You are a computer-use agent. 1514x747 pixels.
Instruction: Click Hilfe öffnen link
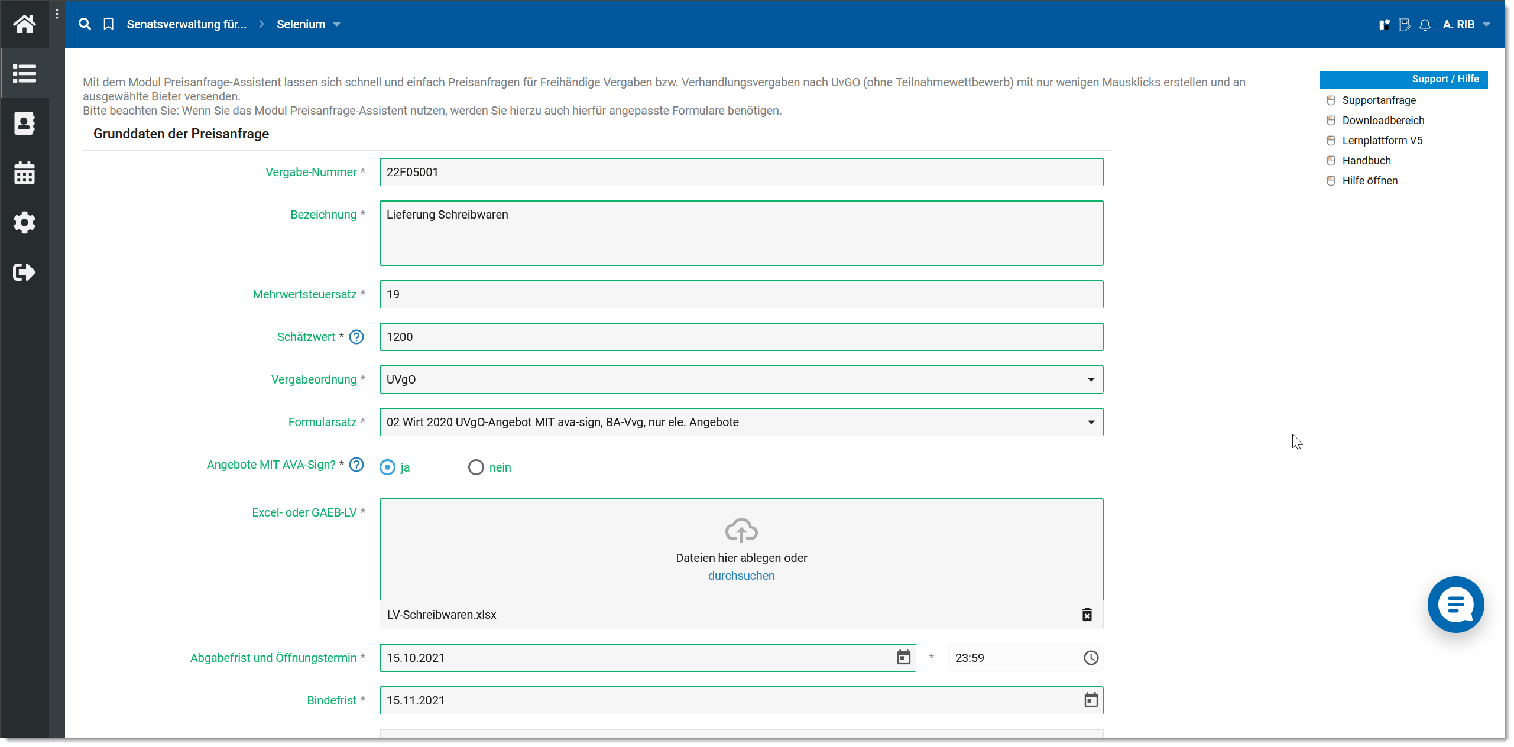coord(1370,181)
